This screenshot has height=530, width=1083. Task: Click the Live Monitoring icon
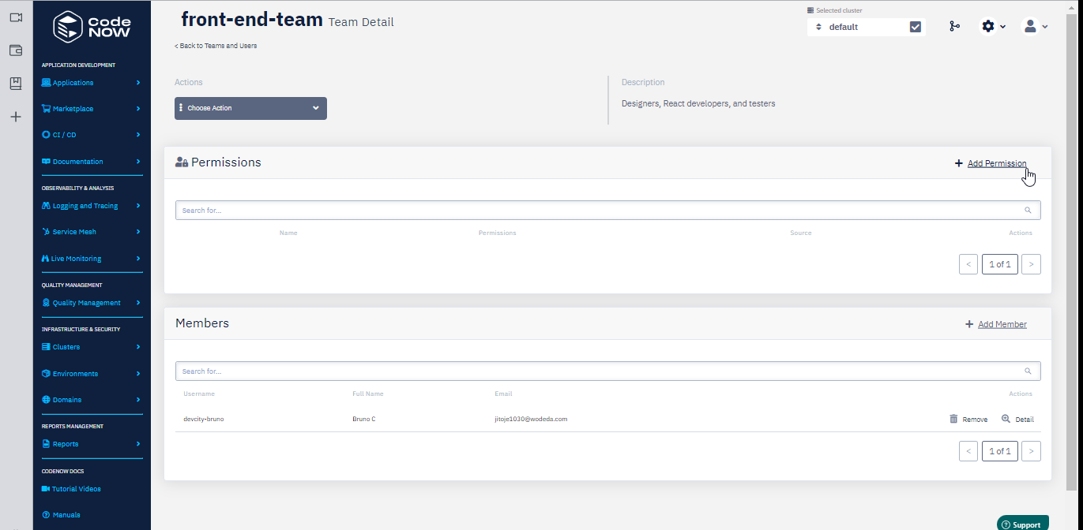(x=45, y=259)
